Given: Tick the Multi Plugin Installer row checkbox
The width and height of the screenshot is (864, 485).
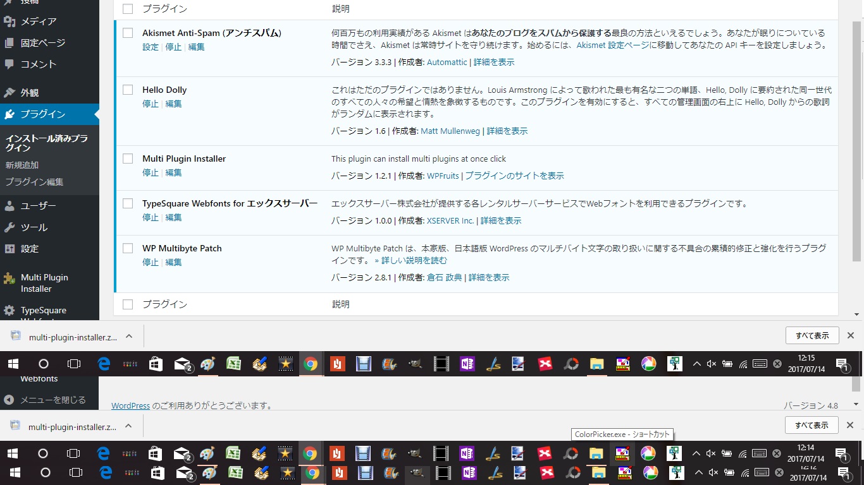Looking at the screenshot, I should [128, 159].
